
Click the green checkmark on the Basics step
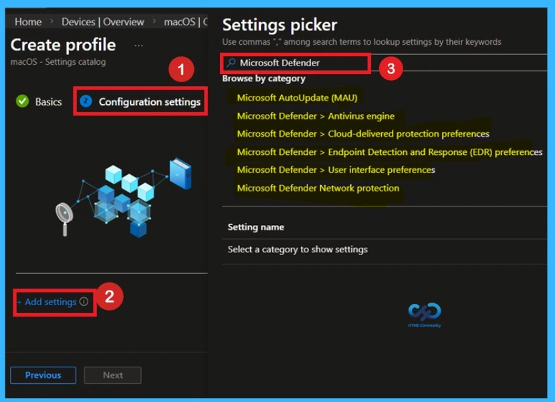(x=21, y=102)
